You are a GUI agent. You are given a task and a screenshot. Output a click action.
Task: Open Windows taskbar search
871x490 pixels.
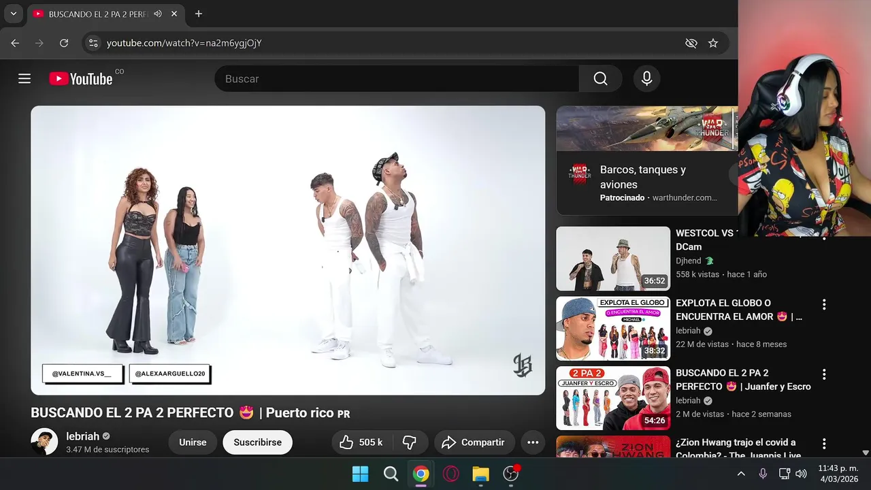[391, 474]
